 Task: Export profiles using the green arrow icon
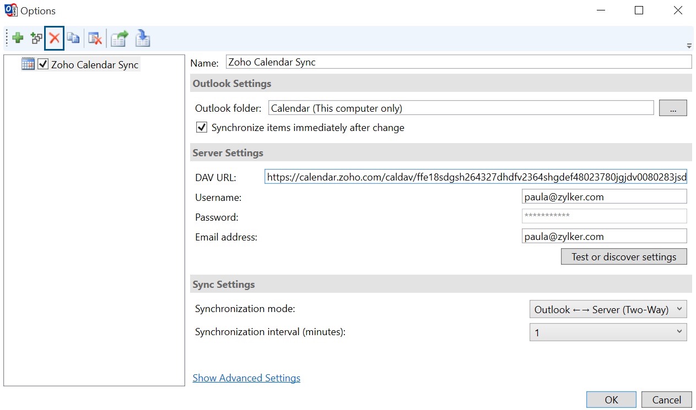point(119,37)
